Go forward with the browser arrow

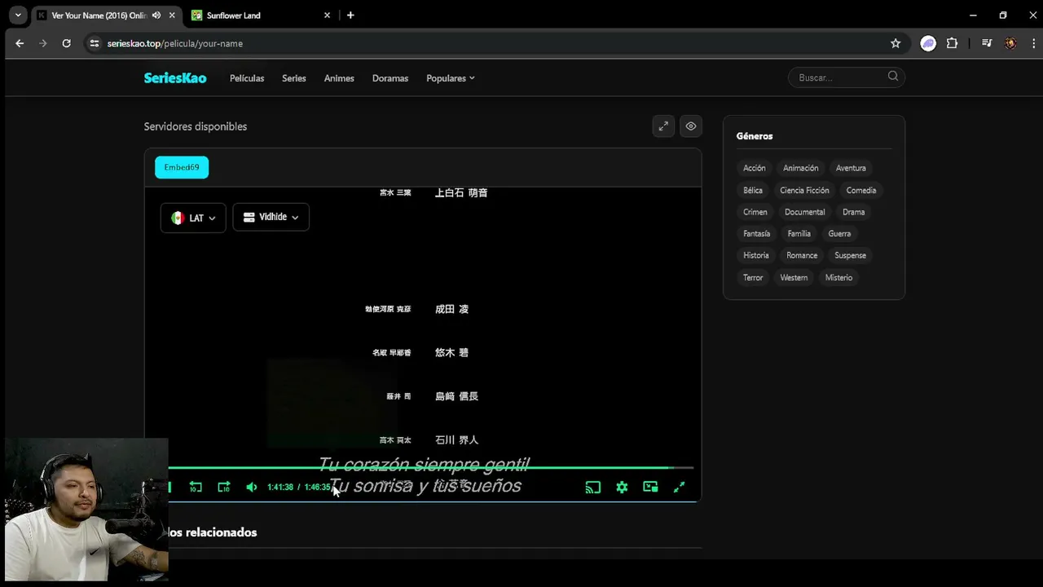click(43, 43)
